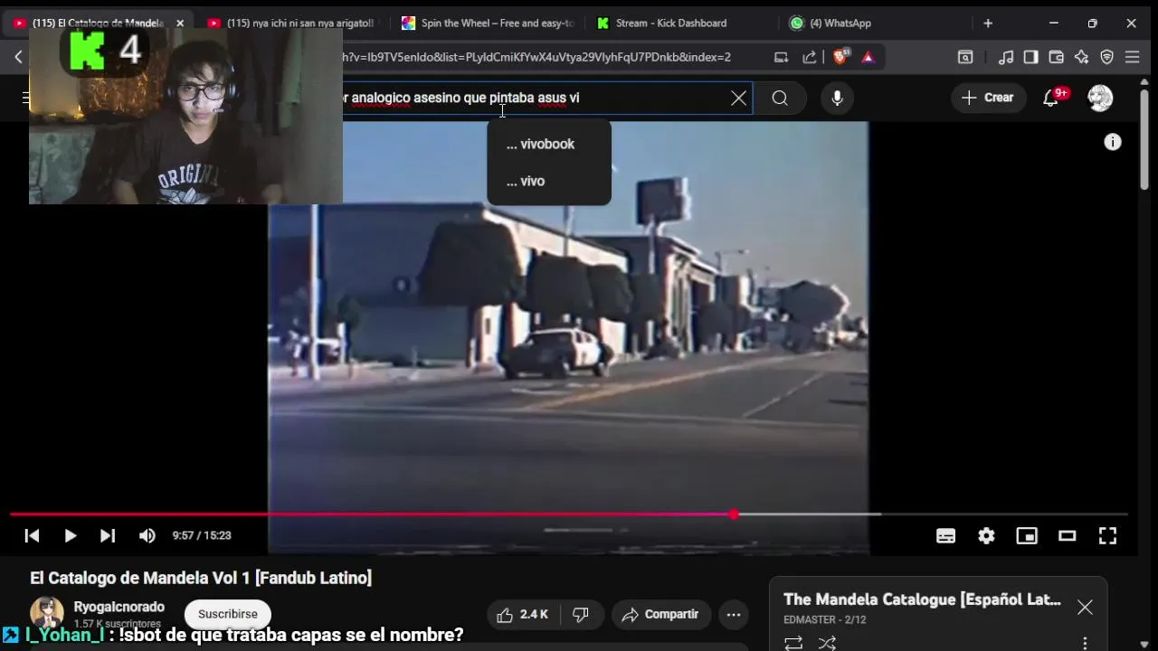The height and width of the screenshot is (651, 1158).
Task: Skip to previous video in playlist
Action: (x=32, y=535)
